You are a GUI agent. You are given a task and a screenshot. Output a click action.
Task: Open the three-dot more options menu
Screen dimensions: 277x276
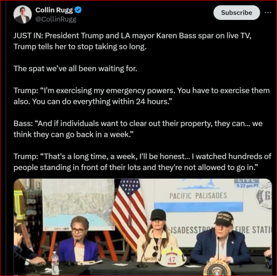[268, 13]
